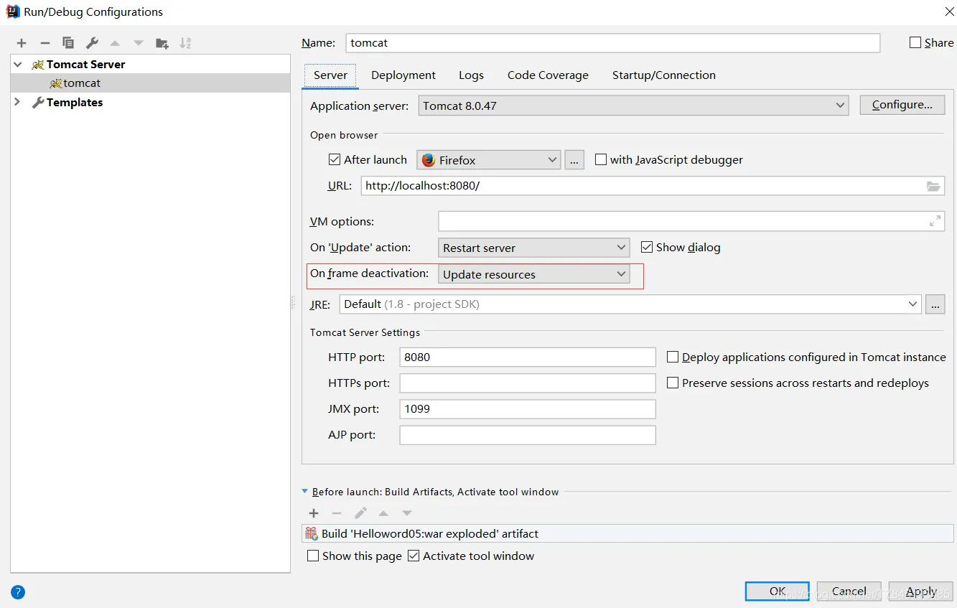Click the Firefox browser icon
957x608 pixels.
pyautogui.click(x=429, y=160)
